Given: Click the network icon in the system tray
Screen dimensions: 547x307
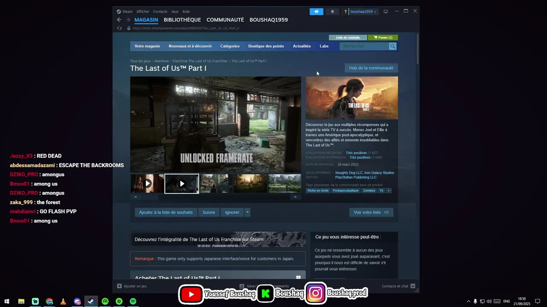Looking at the screenshot, I should (482, 301).
